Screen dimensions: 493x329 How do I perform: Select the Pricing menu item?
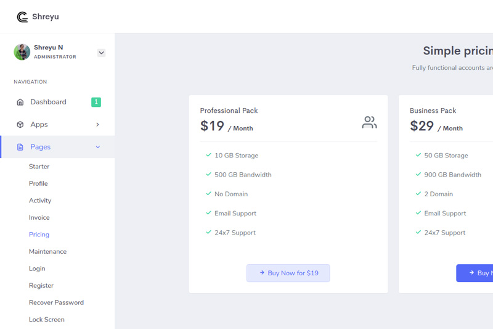click(39, 235)
